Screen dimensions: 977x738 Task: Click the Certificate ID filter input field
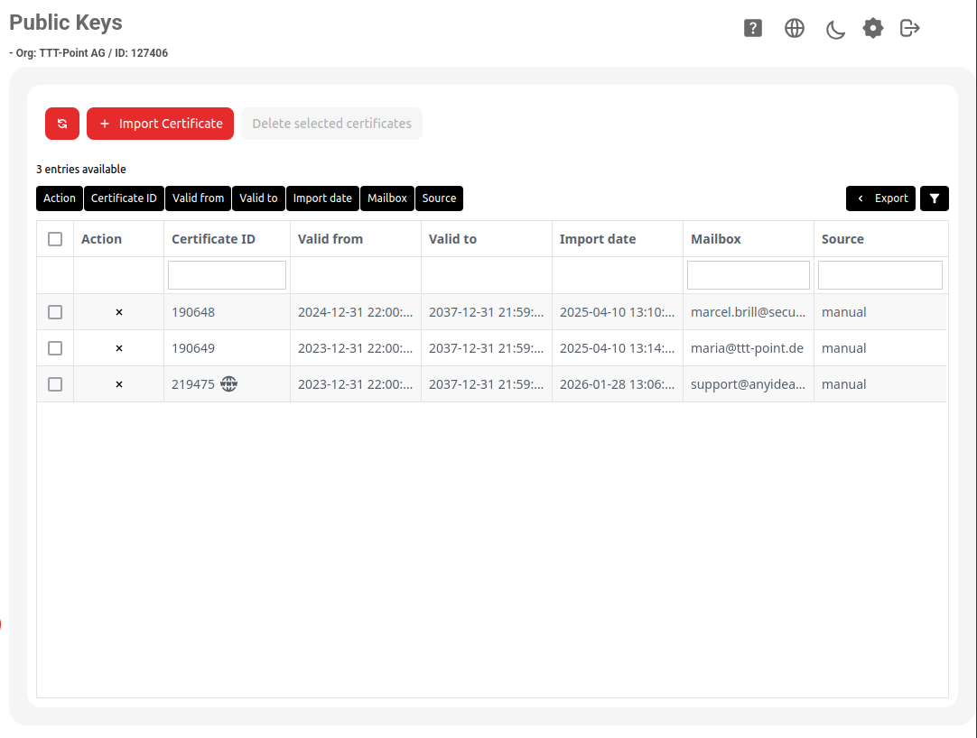tap(227, 275)
